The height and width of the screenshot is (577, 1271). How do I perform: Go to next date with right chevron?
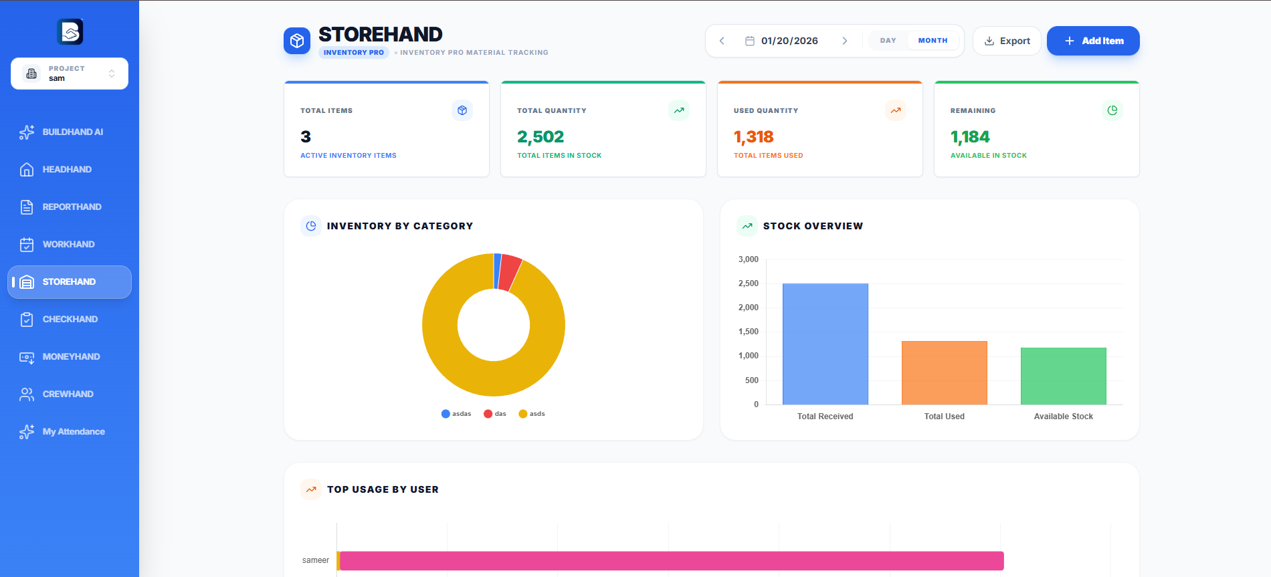pyautogui.click(x=845, y=41)
